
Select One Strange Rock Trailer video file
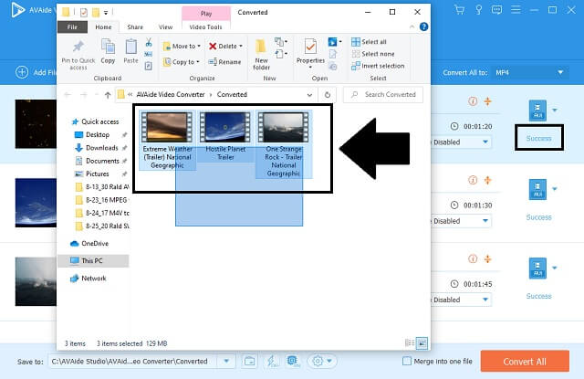284,144
